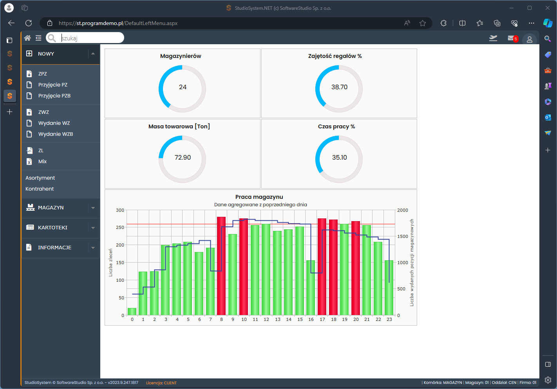Image resolution: width=557 pixels, height=389 pixels.
Task: Click the Przyjęcie PZ document icon
Action: (x=29, y=85)
